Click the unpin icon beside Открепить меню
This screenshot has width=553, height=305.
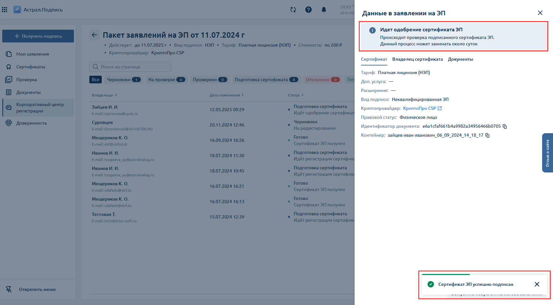9,289
